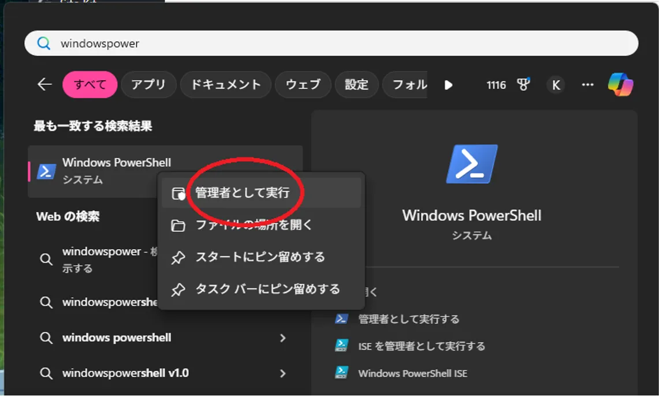659x397 pixels.
Task: Click the shield icon beside 管理者として実行
Action: [178, 193]
